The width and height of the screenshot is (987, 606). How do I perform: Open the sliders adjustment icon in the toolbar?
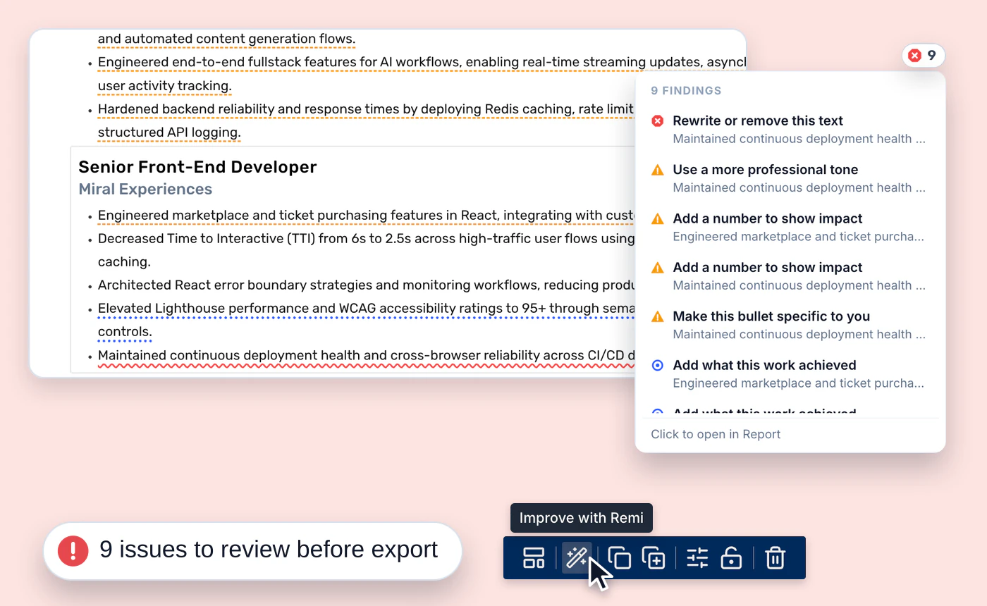click(697, 558)
